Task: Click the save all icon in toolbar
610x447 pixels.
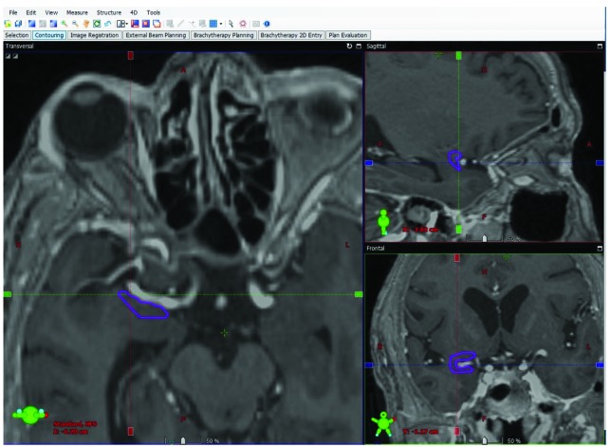Action: [18, 24]
